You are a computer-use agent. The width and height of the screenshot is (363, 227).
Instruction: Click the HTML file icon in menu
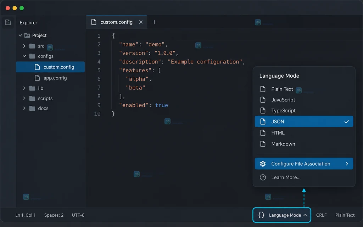(263, 133)
